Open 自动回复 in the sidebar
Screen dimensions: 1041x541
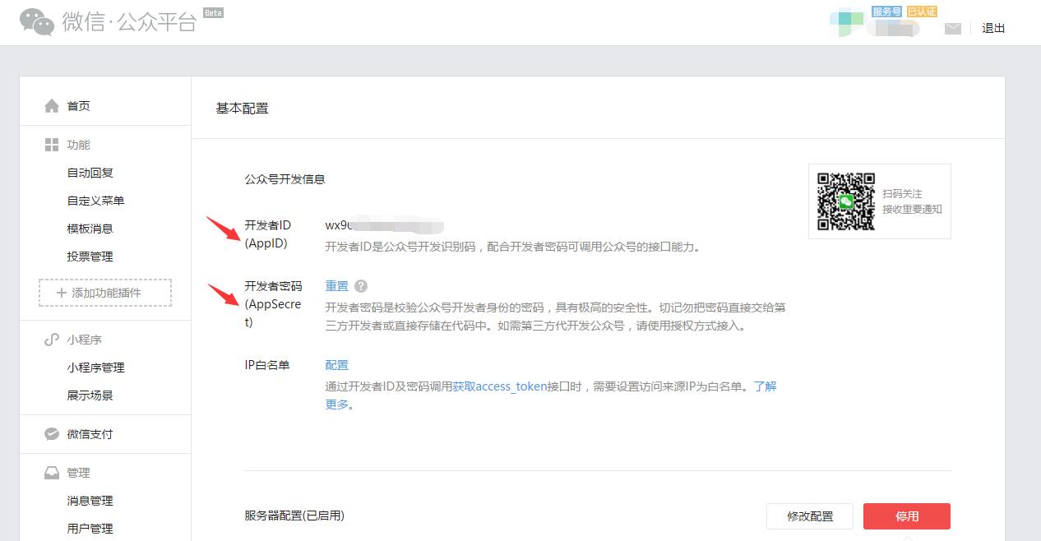click(x=90, y=173)
